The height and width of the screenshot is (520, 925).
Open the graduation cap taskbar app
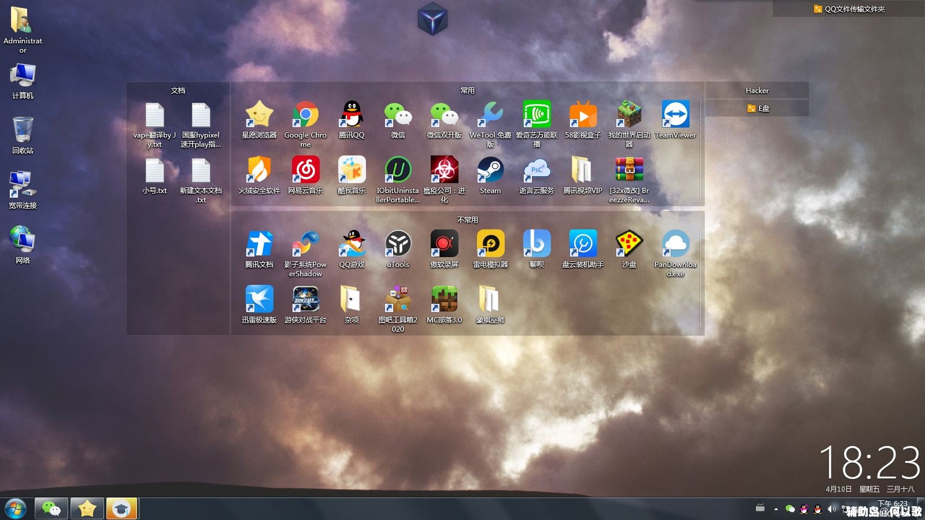point(121,509)
